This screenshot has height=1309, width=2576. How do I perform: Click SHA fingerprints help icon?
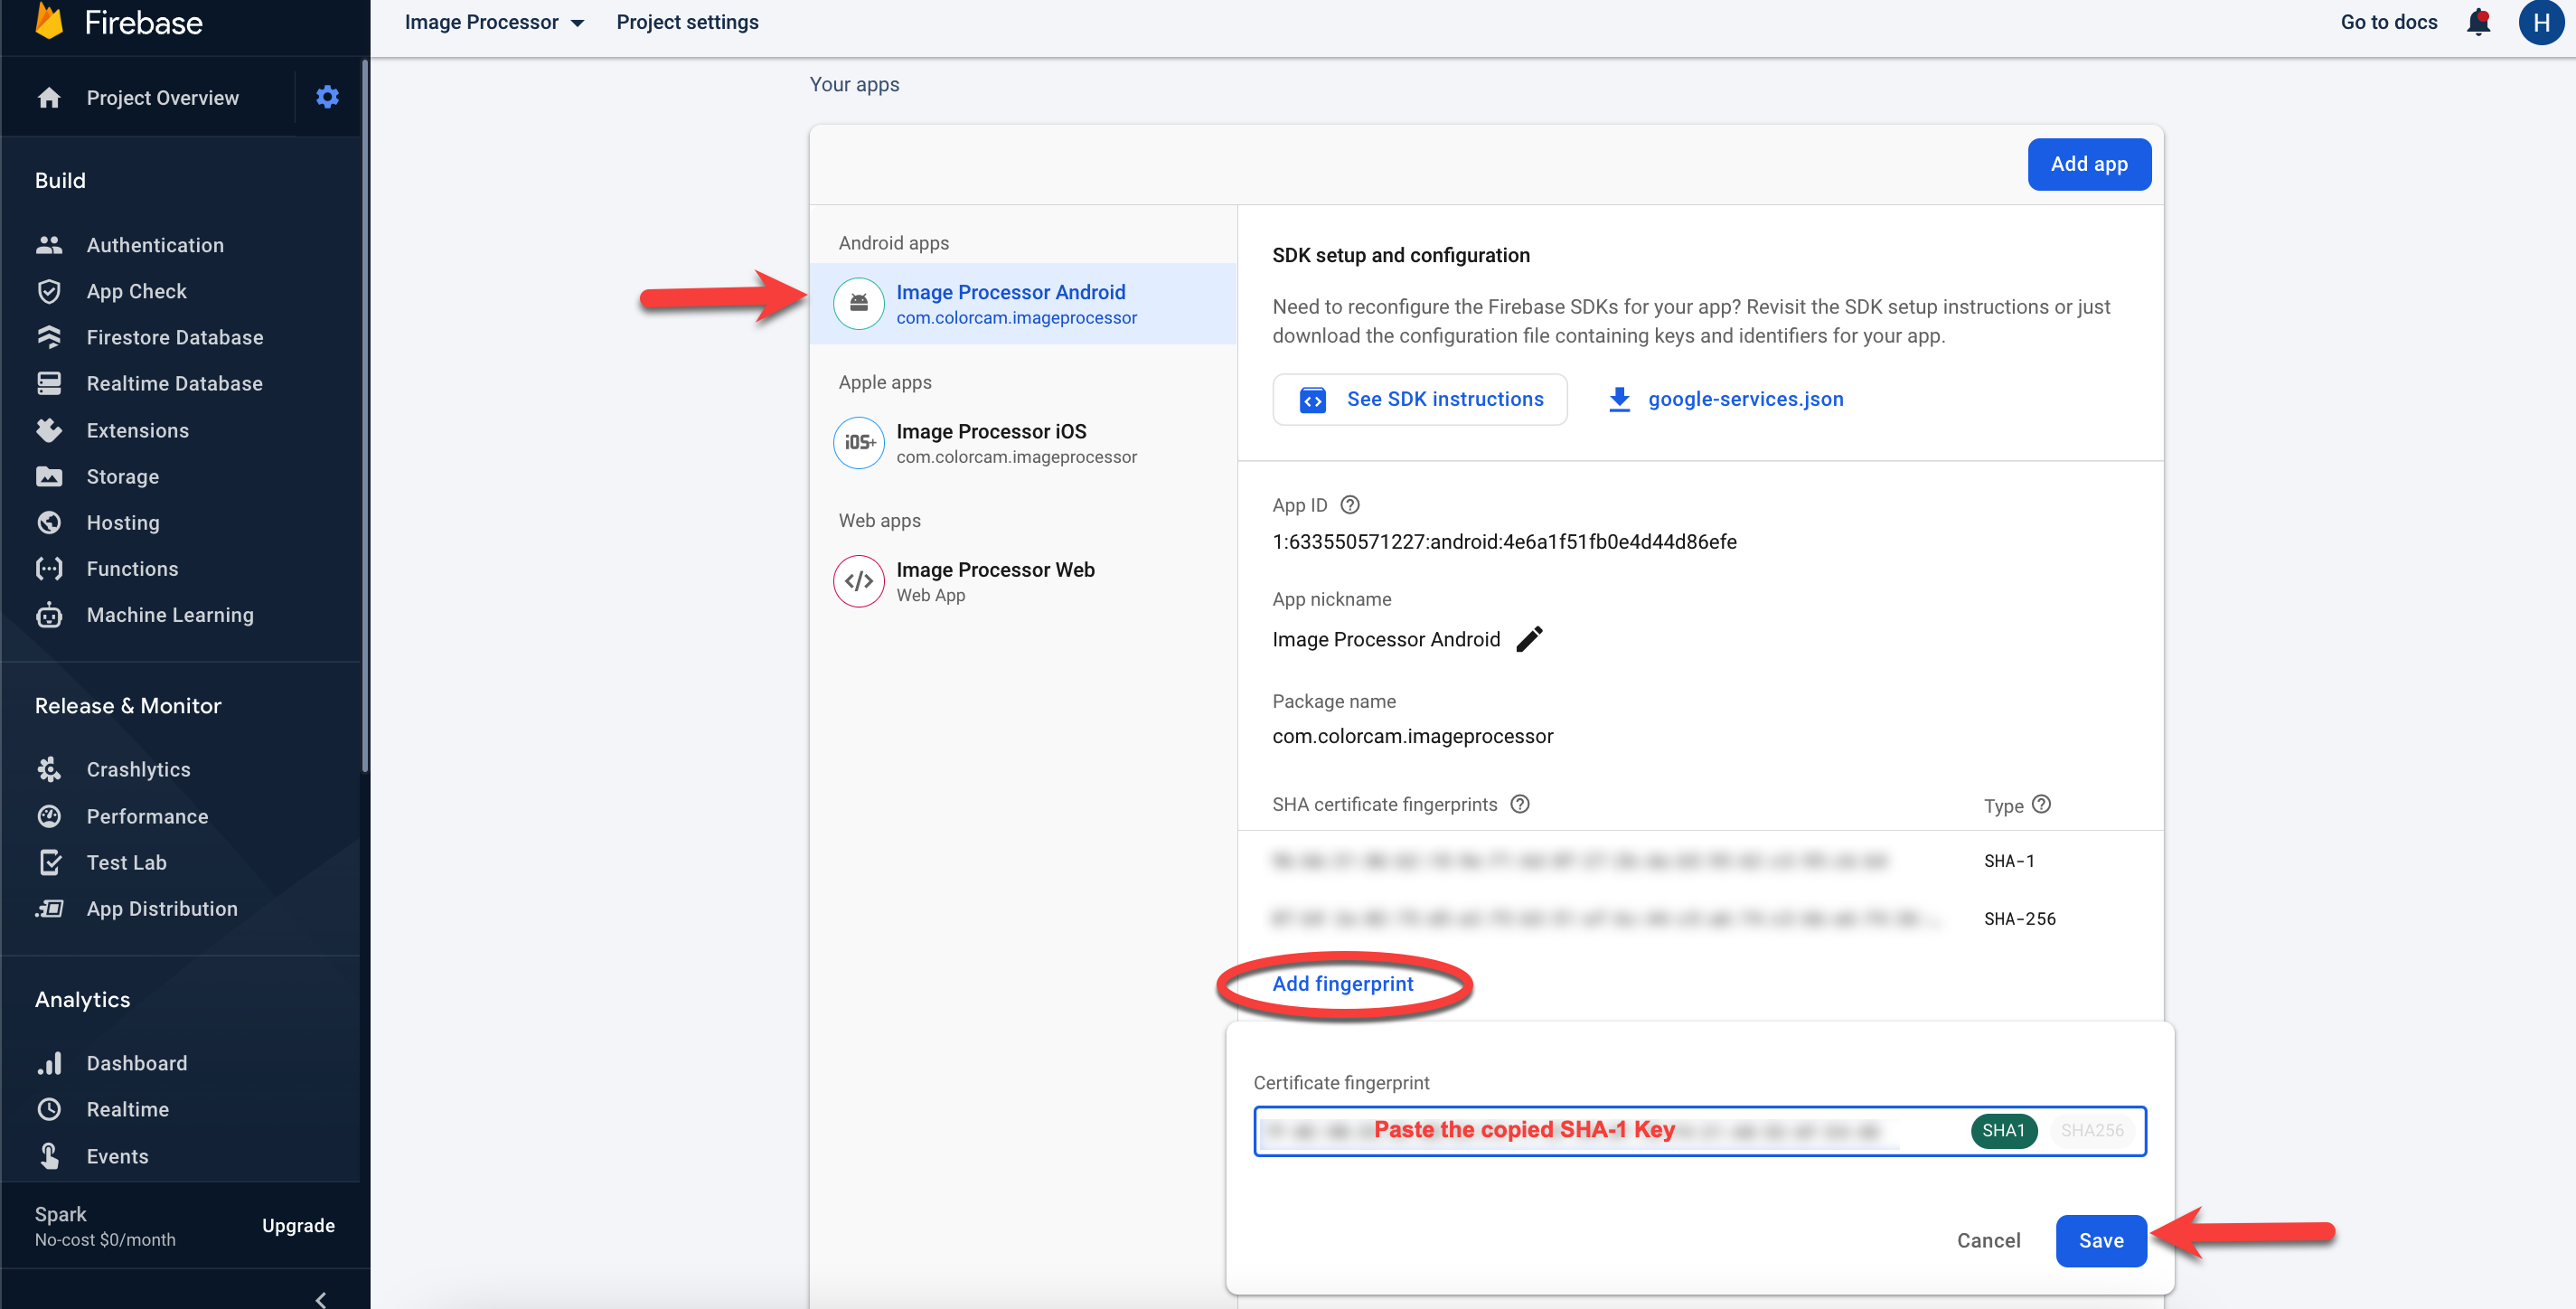[1520, 804]
